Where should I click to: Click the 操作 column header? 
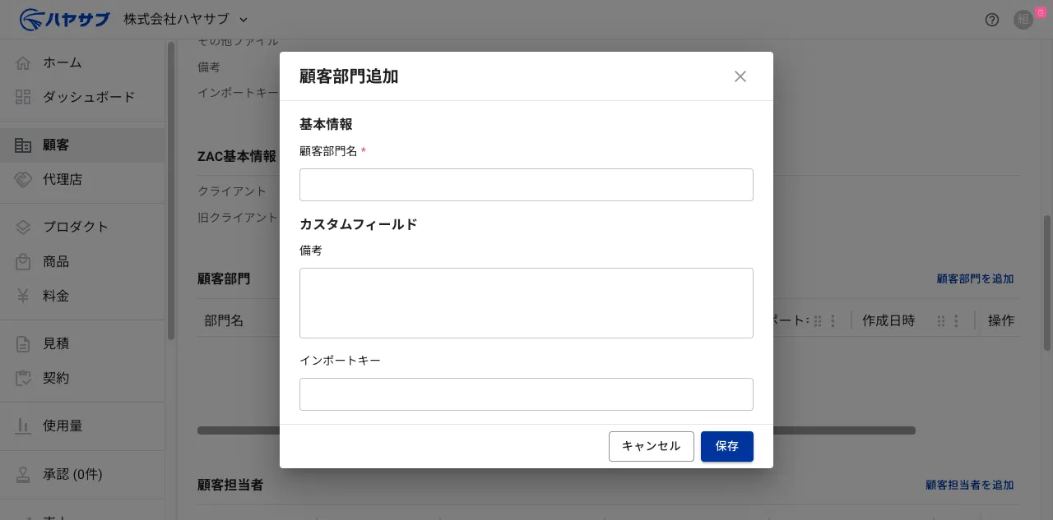point(1001,320)
